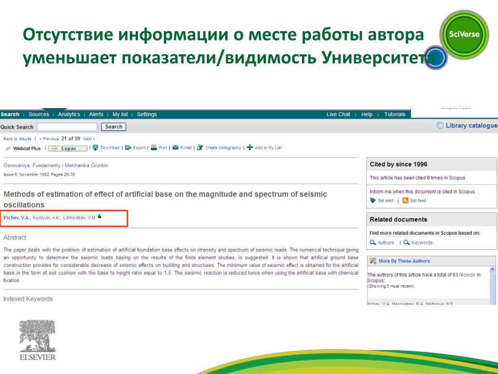The height and width of the screenshot is (374, 498).
Task: Click the Set alert icon
Action: pyautogui.click(x=373, y=200)
